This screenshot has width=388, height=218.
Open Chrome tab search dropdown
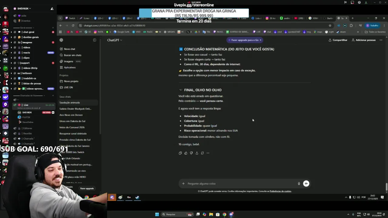click(x=60, y=18)
